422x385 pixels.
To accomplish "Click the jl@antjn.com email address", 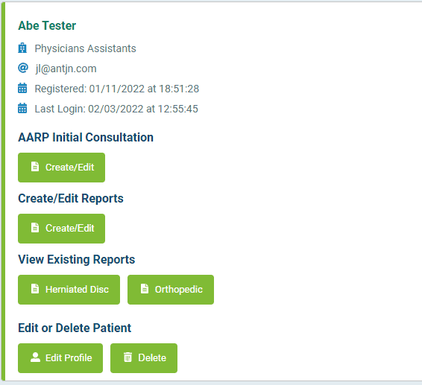I will (x=66, y=69).
